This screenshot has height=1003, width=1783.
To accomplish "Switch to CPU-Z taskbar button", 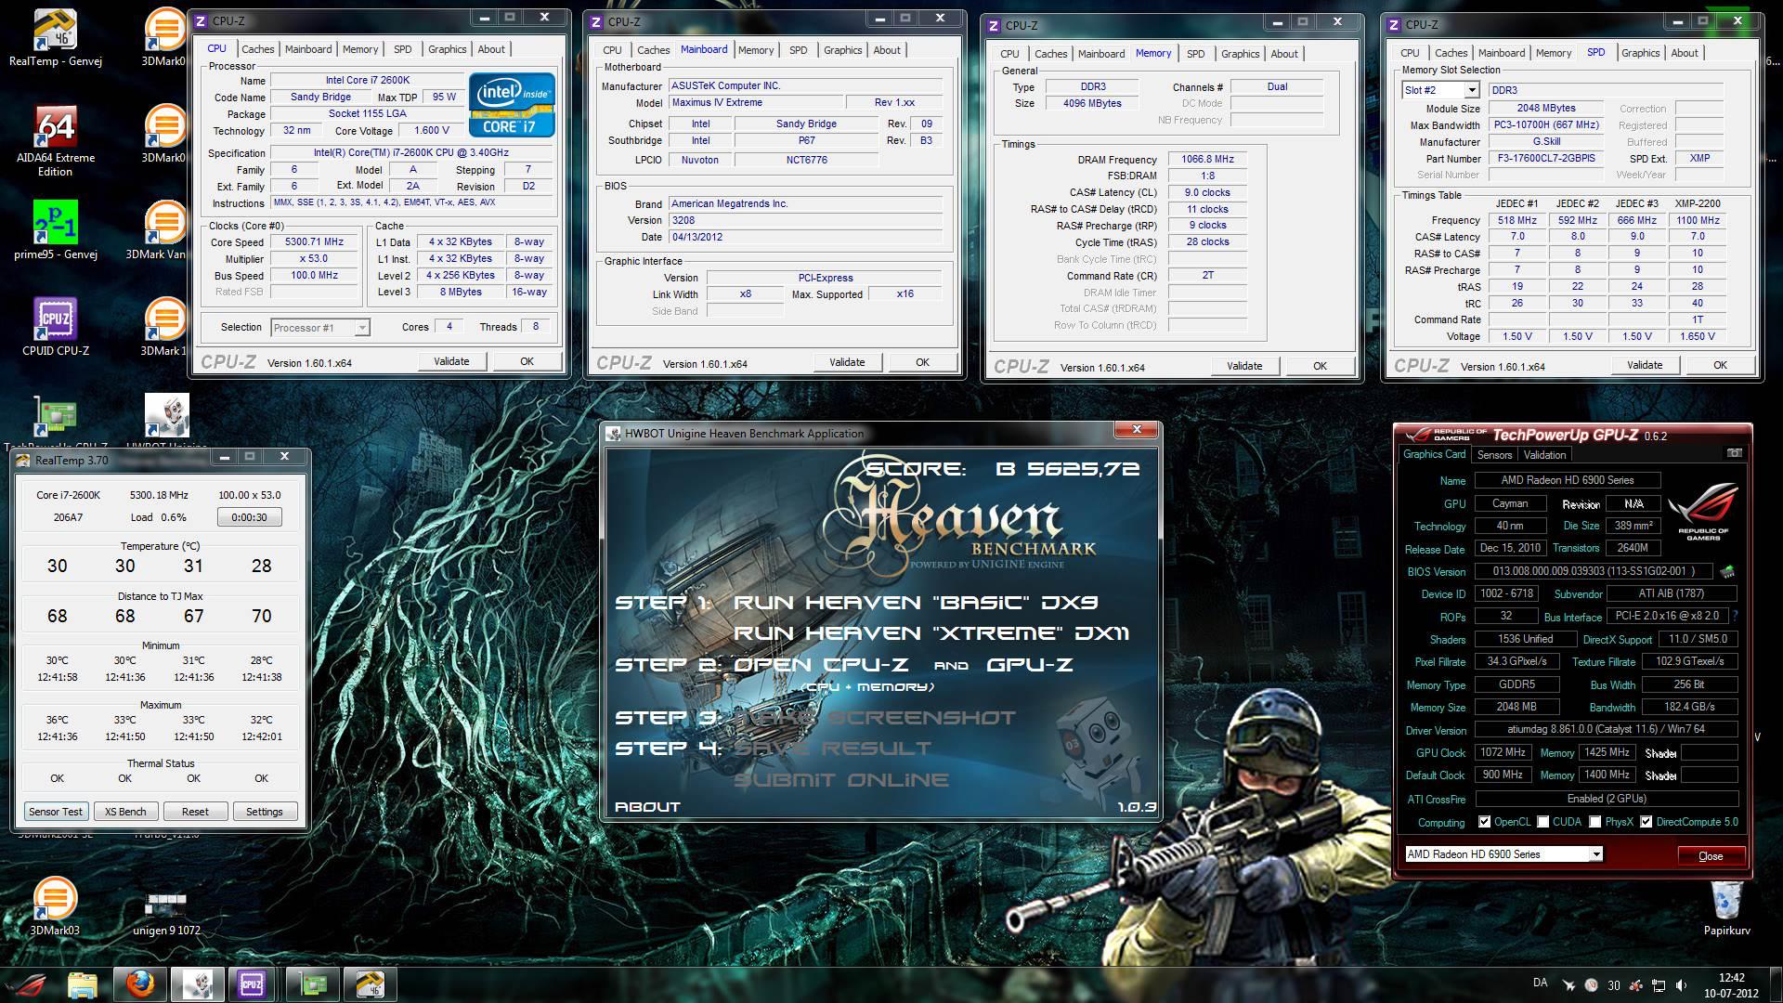I will click(252, 984).
